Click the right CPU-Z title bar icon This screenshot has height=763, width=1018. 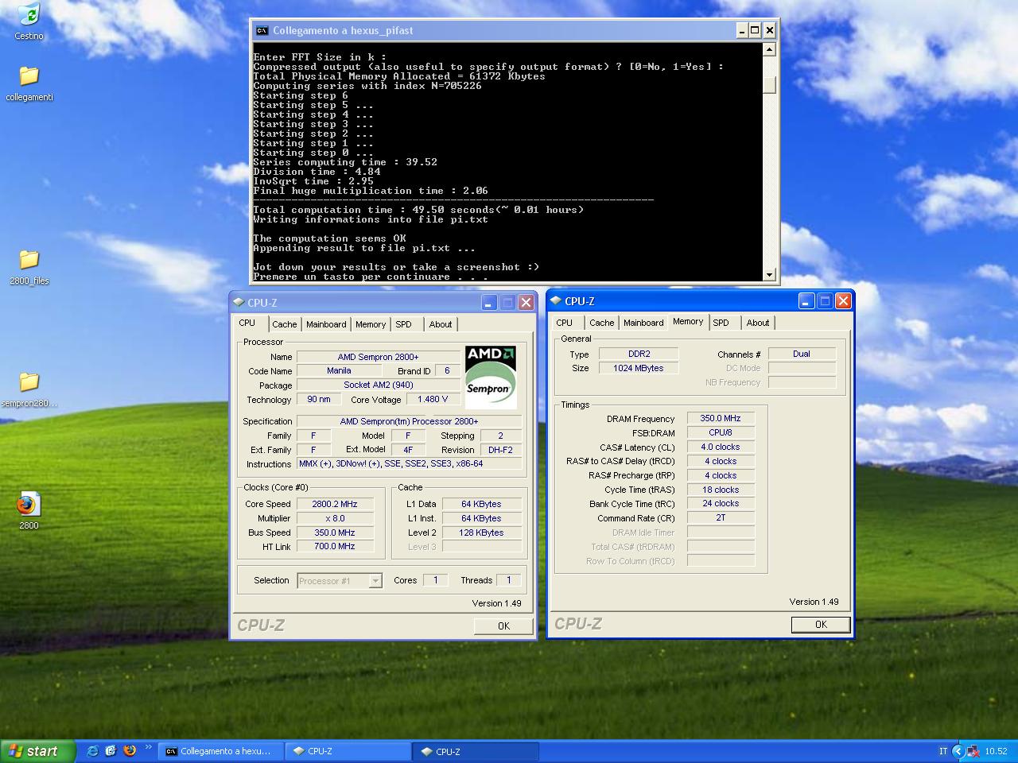coord(556,300)
